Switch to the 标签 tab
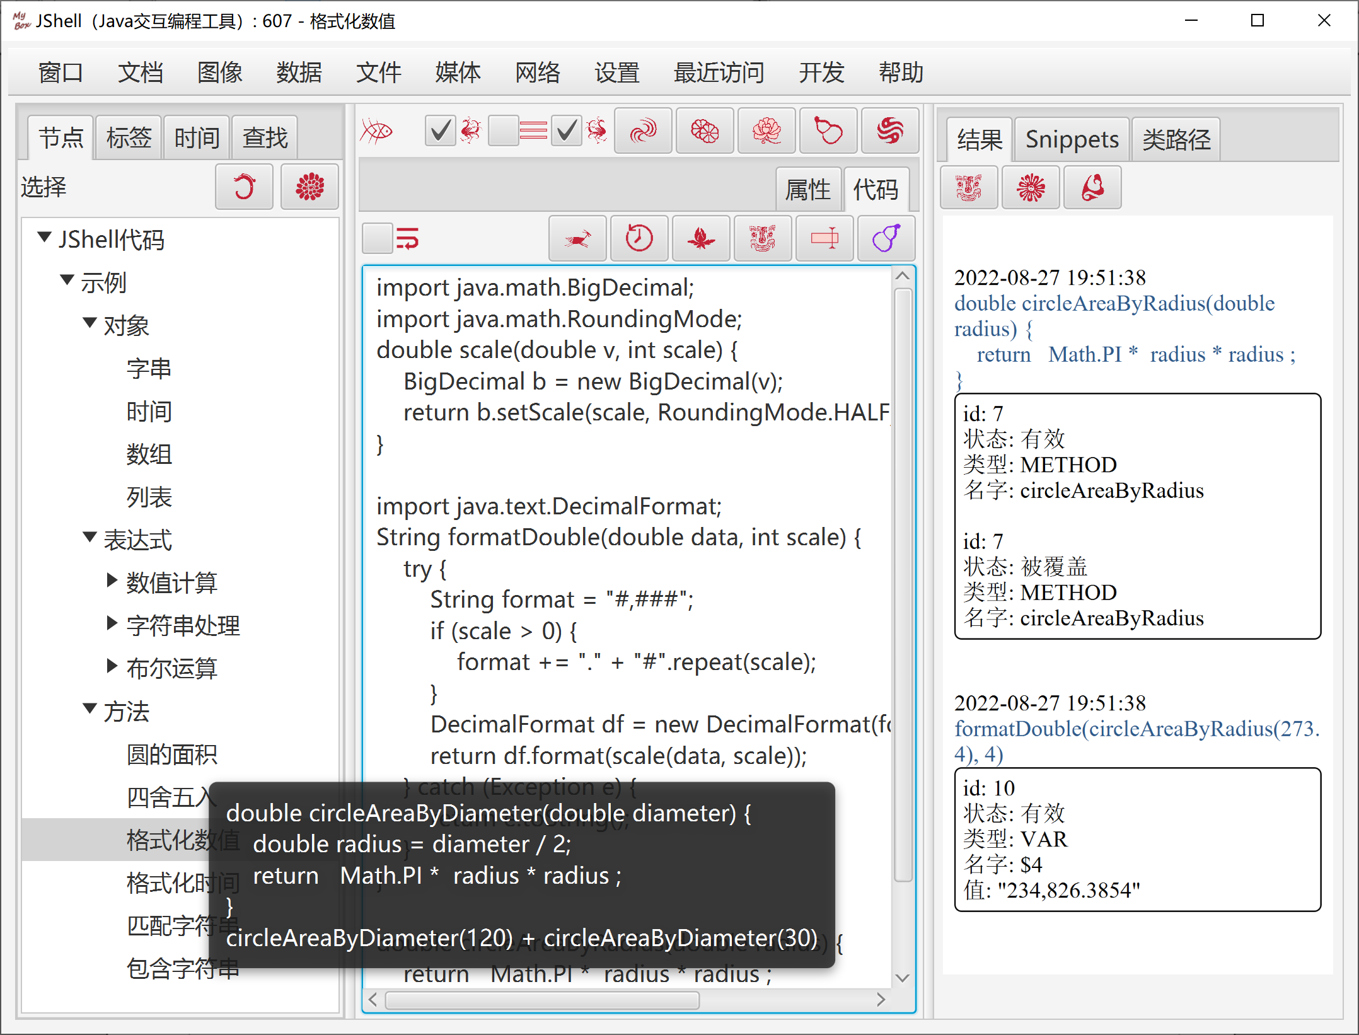 129,137
